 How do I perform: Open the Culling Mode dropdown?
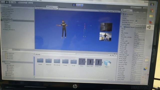[141, 25]
